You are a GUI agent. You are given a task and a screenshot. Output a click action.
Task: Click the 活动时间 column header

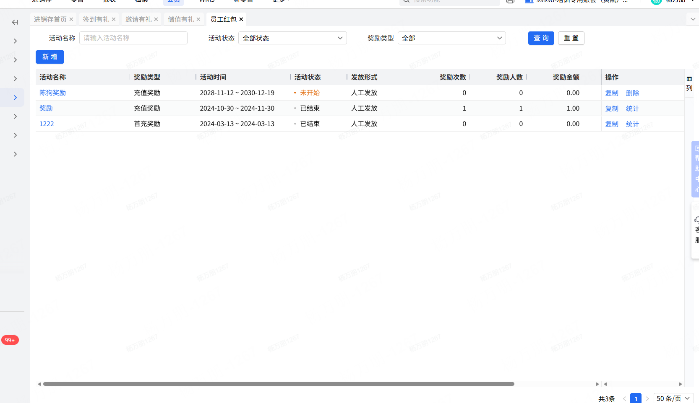pos(213,77)
